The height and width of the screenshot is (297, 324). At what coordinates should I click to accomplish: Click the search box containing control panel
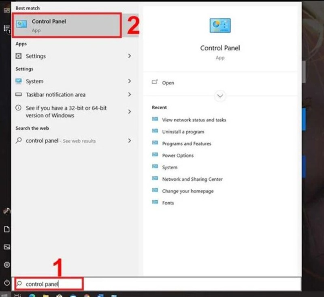157,284
